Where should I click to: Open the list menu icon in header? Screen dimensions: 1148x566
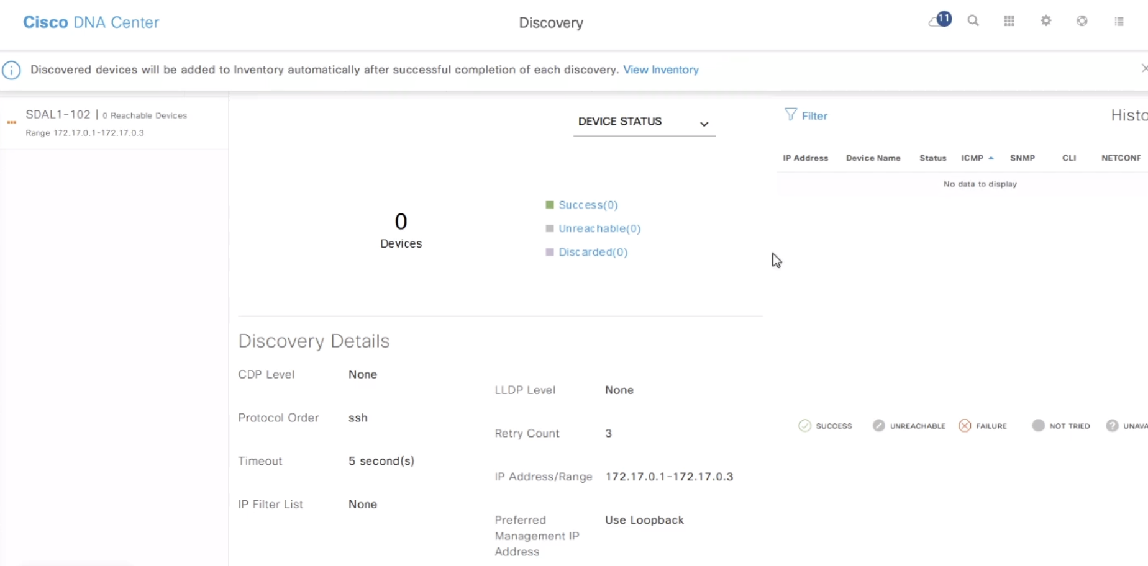point(1119,22)
